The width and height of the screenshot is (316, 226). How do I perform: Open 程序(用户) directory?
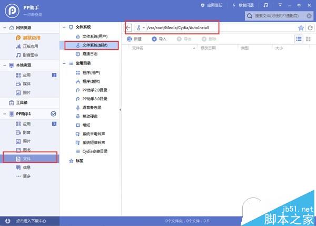coord(88,73)
